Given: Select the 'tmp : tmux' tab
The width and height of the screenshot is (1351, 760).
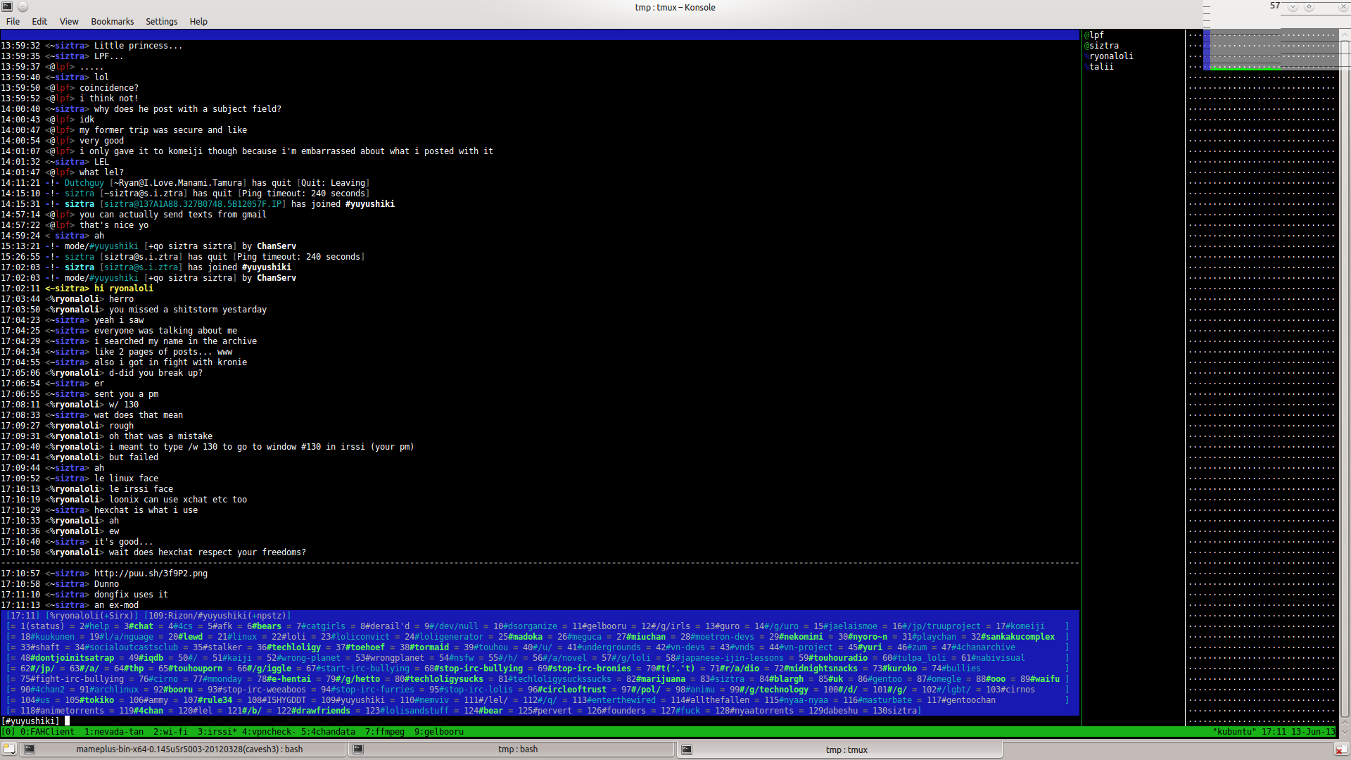Looking at the screenshot, I should click(x=839, y=749).
